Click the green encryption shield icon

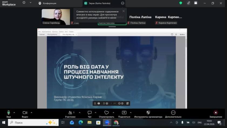coord(181,3)
